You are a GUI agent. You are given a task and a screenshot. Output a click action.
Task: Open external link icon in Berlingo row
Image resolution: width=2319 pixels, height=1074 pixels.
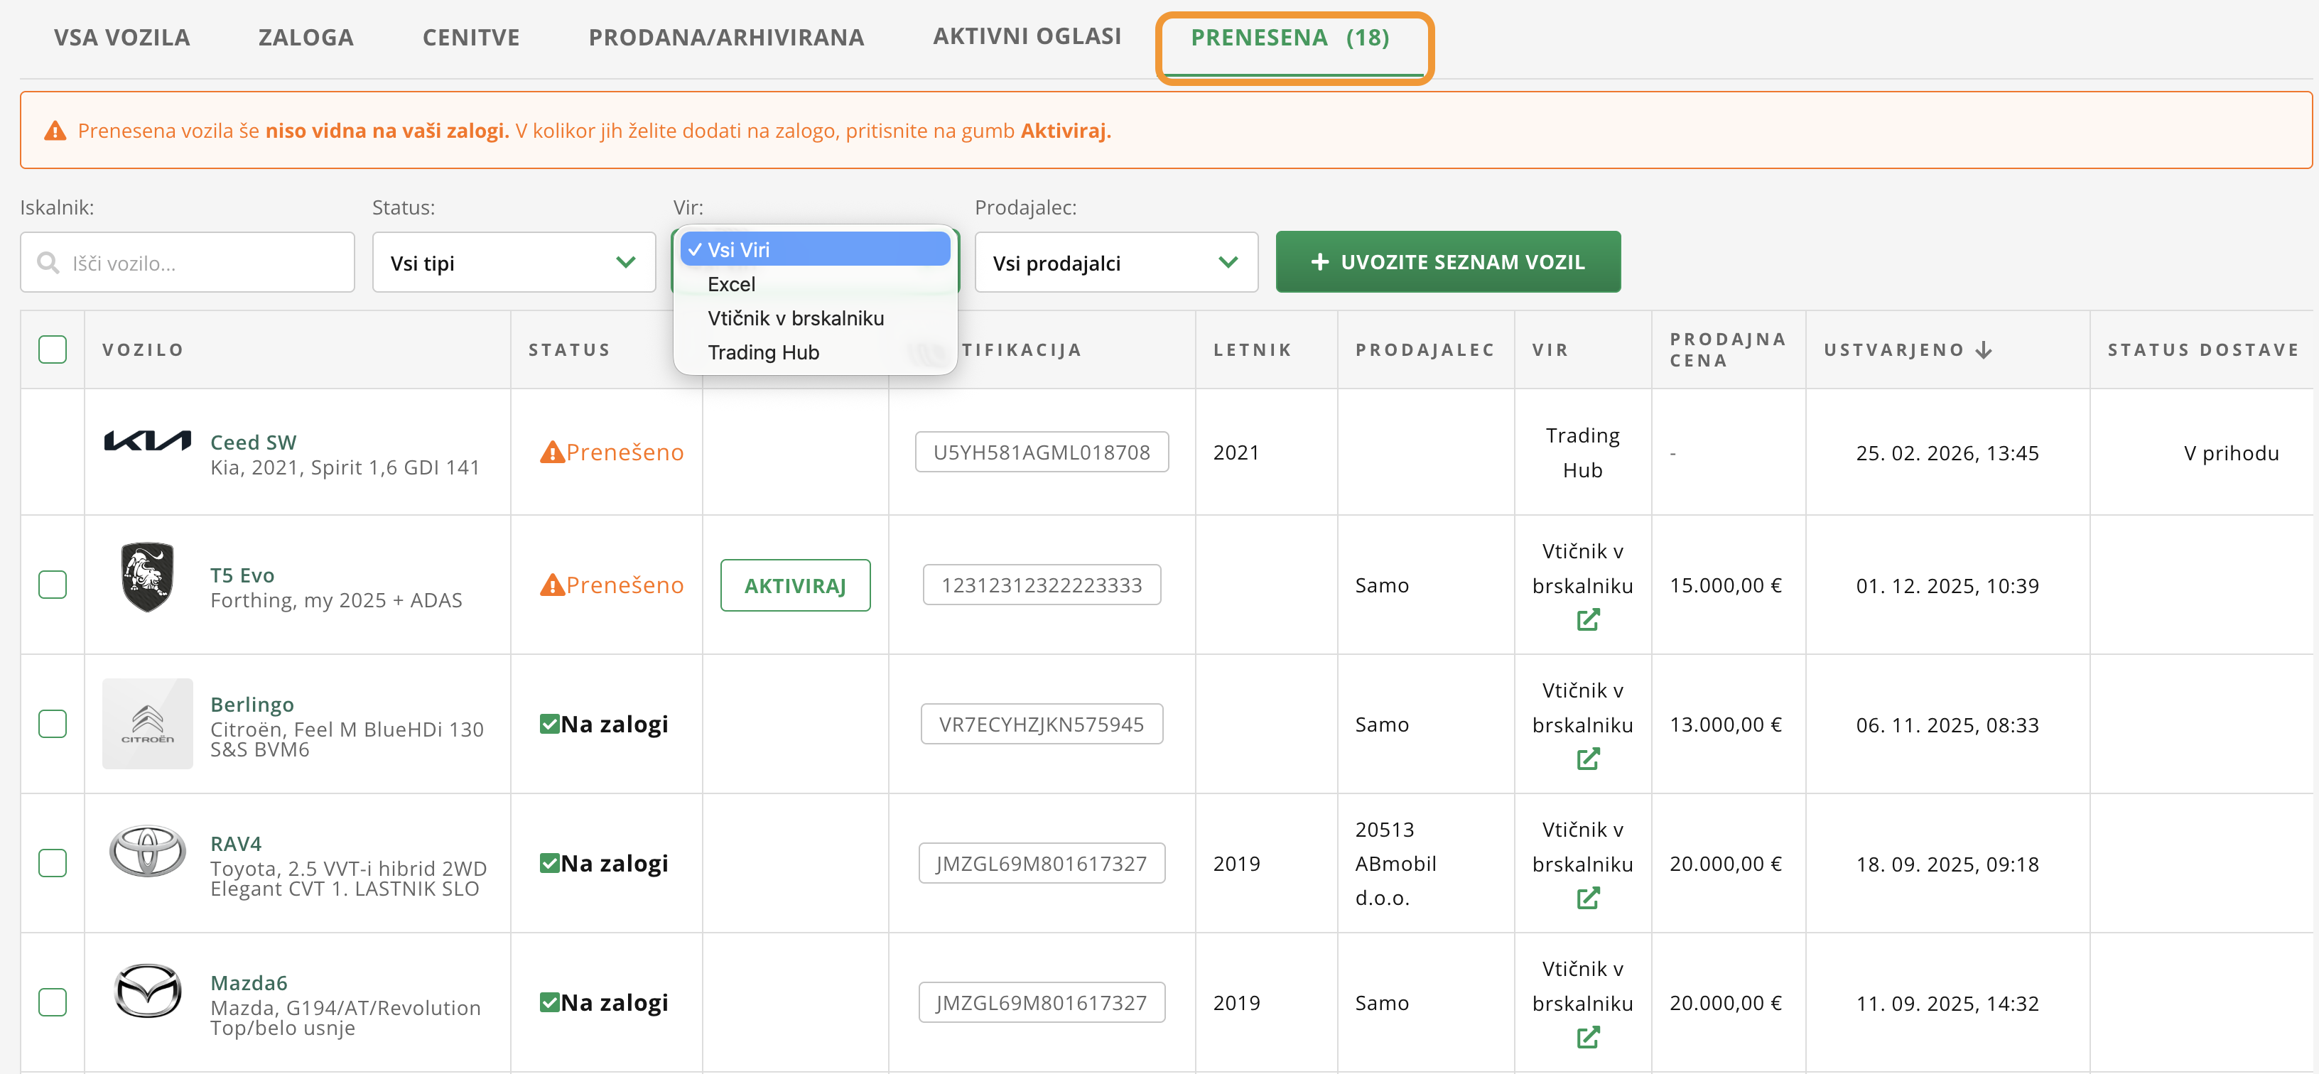[1587, 760]
